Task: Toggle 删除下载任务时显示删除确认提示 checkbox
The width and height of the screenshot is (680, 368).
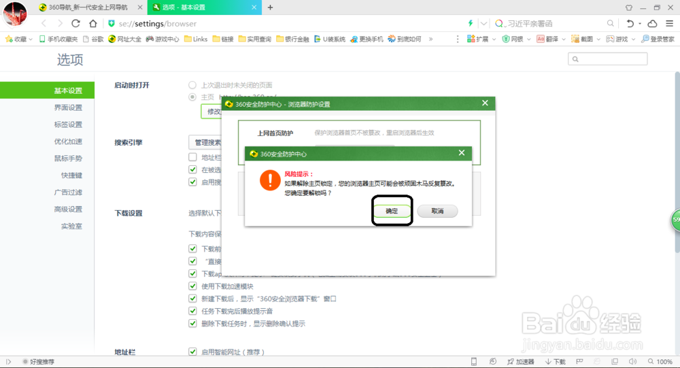Action: 192,323
